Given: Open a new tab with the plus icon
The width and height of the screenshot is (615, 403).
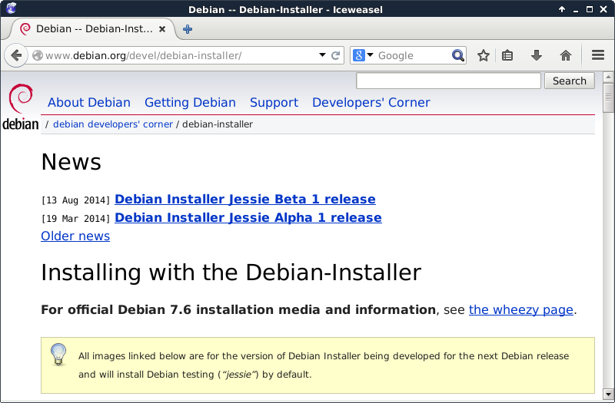Looking at the screenshot, I should pyautogui.click(x=188, y=29).
